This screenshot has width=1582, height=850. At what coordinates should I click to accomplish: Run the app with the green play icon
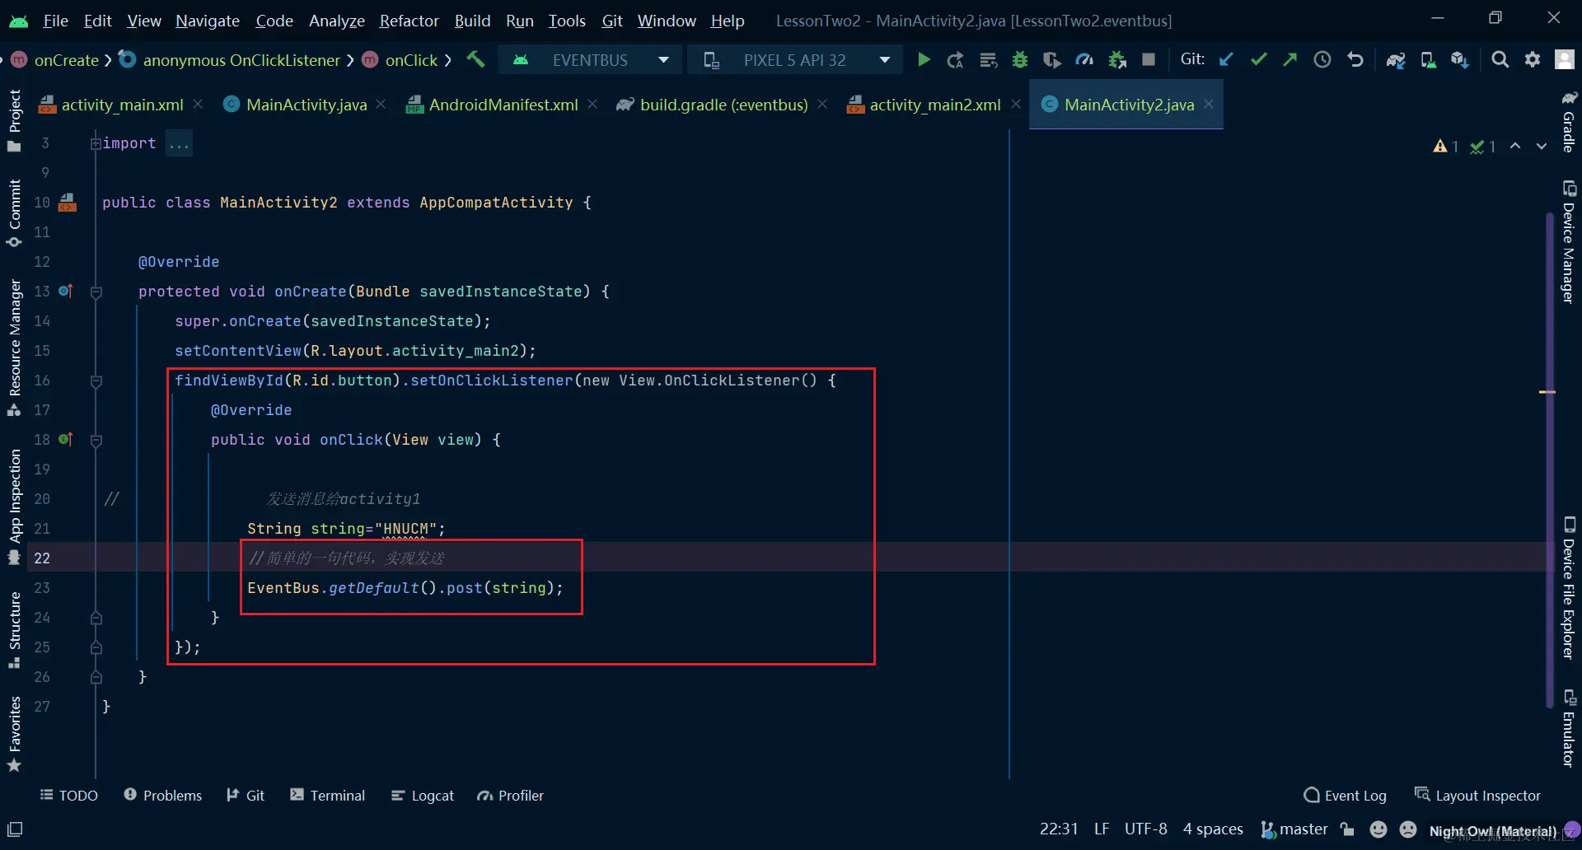924,59
